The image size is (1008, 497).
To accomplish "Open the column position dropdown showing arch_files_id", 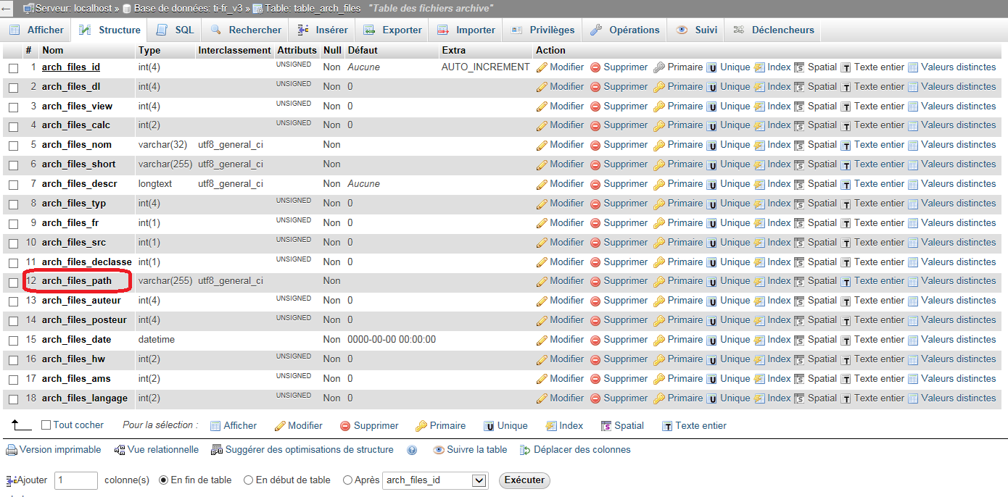I will (x=434, y=480).
